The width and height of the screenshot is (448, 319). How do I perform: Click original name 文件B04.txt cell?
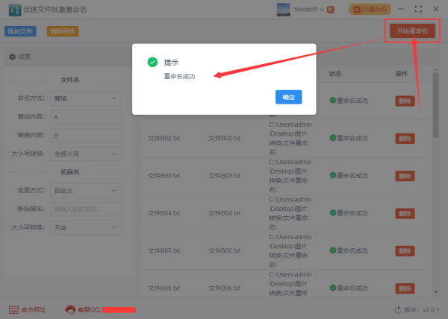click(x=164, y=213)
